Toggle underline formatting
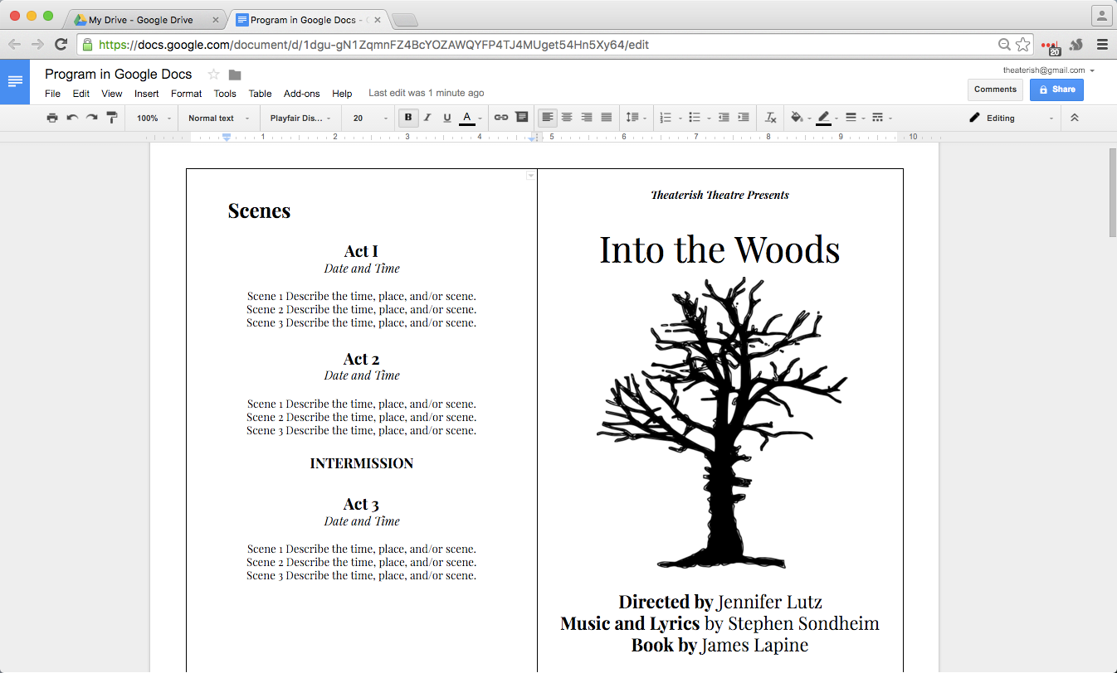 click(447, 118)
